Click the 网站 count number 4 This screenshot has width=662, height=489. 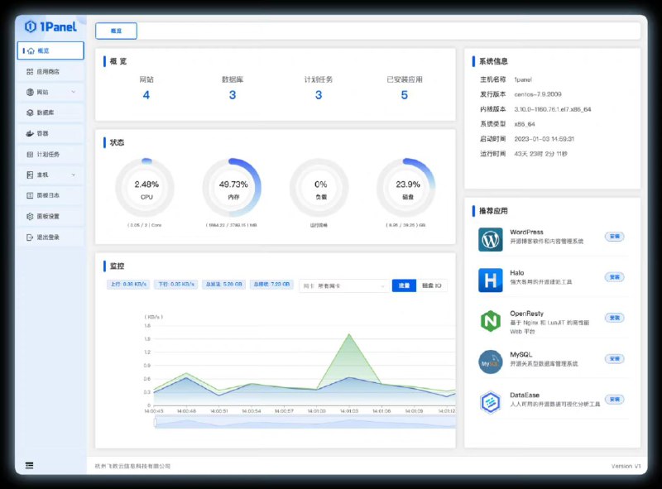(x=146, y=95)
